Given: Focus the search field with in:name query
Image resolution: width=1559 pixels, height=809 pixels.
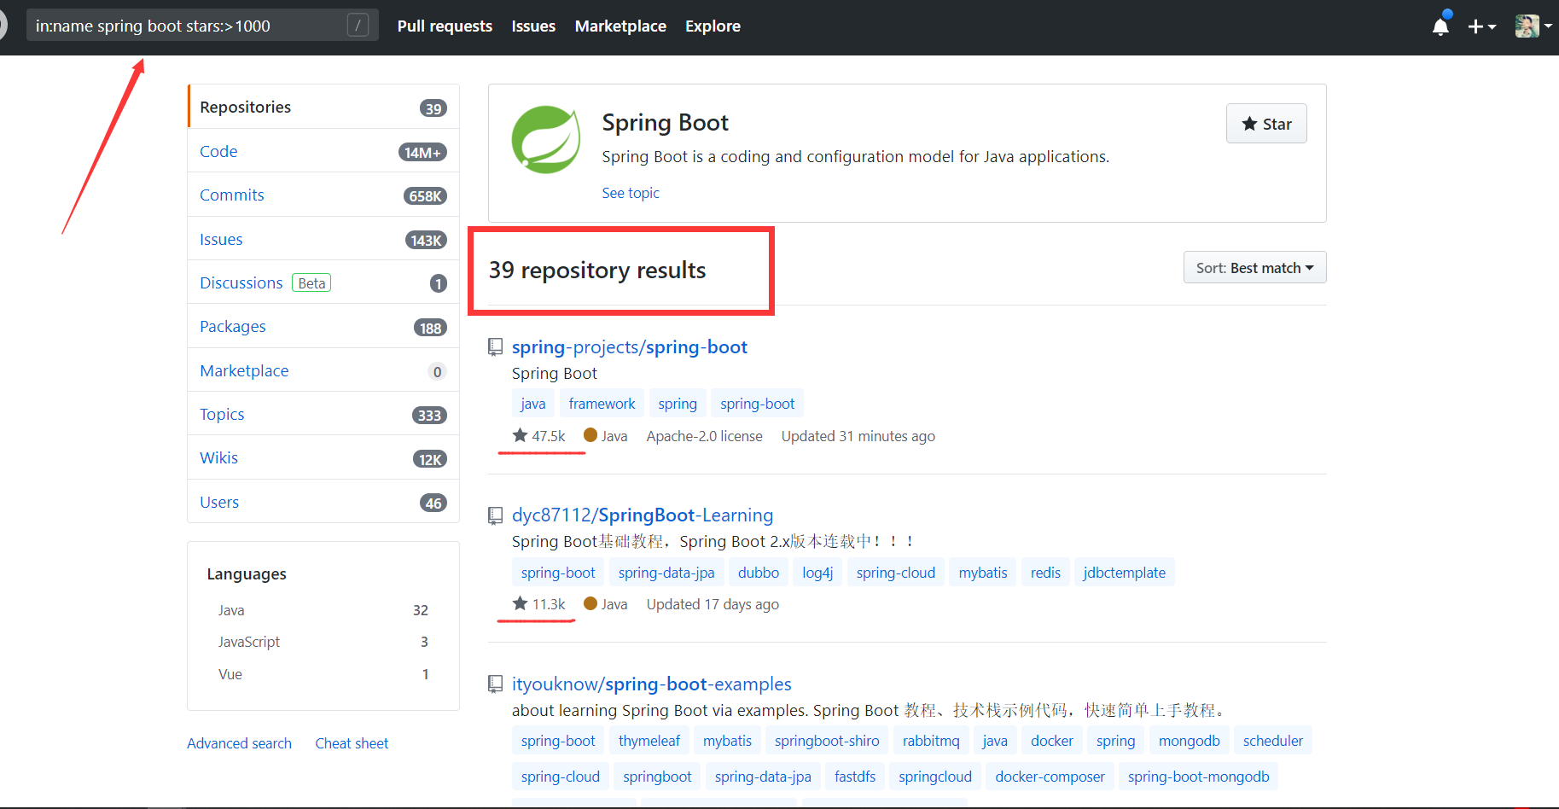Looking at the screenshot, I should point(201,26).
